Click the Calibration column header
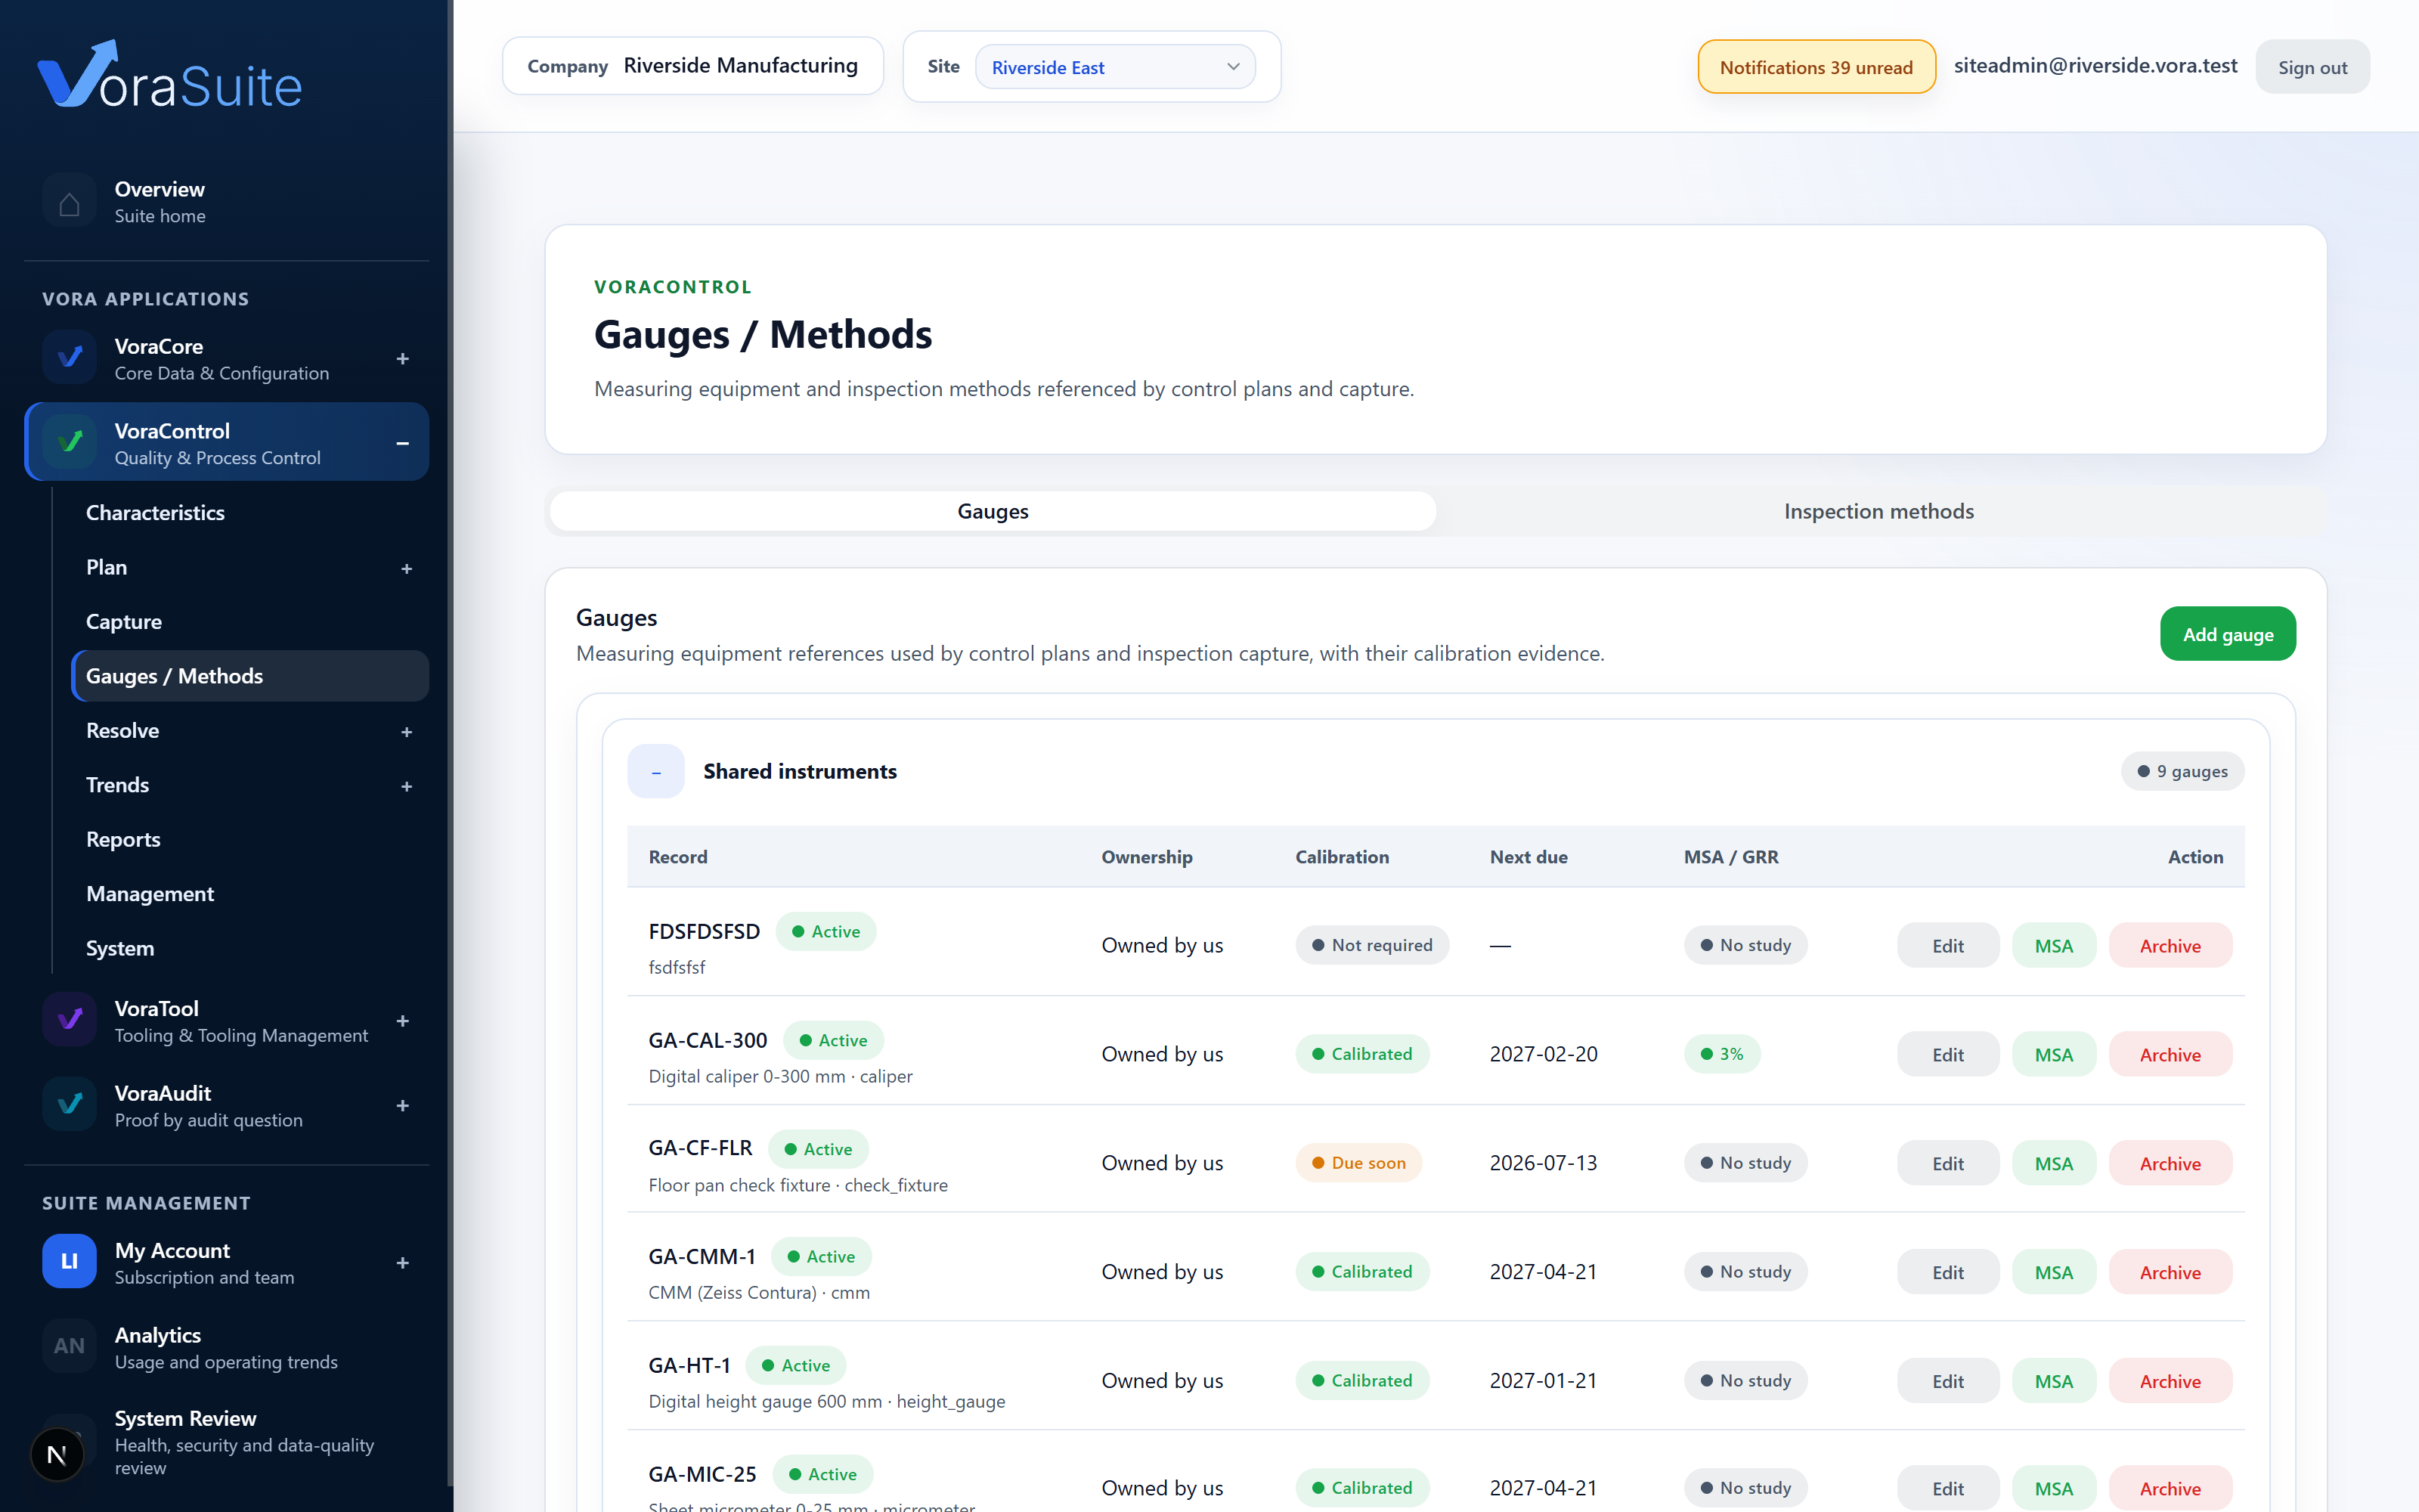Screen dimensions: 2419x1512 1343,857
